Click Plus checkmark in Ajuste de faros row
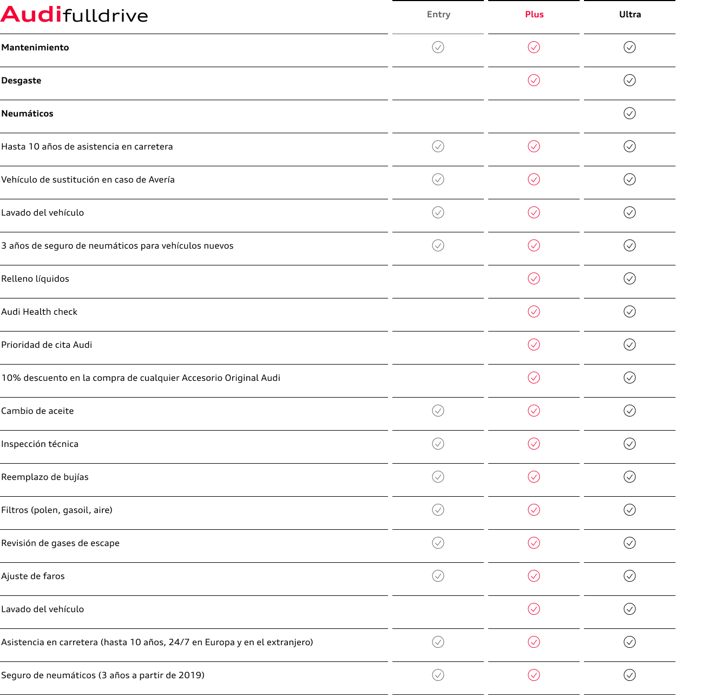Image resolution: width=709 pixels, height=695 pixels. click(x=534, y=576)
